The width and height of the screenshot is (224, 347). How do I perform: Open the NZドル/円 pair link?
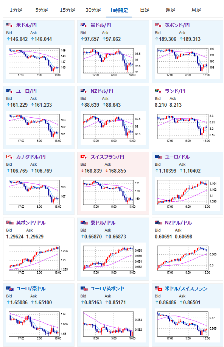[102, 91]
